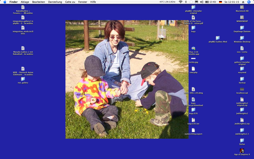Select the JediKnights2.zip archive
The width and height of the screenshot is (254, 159).
point(242,120)
